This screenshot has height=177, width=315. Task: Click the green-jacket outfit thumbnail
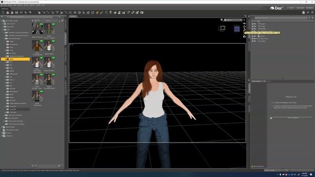(x=49, y=29)
